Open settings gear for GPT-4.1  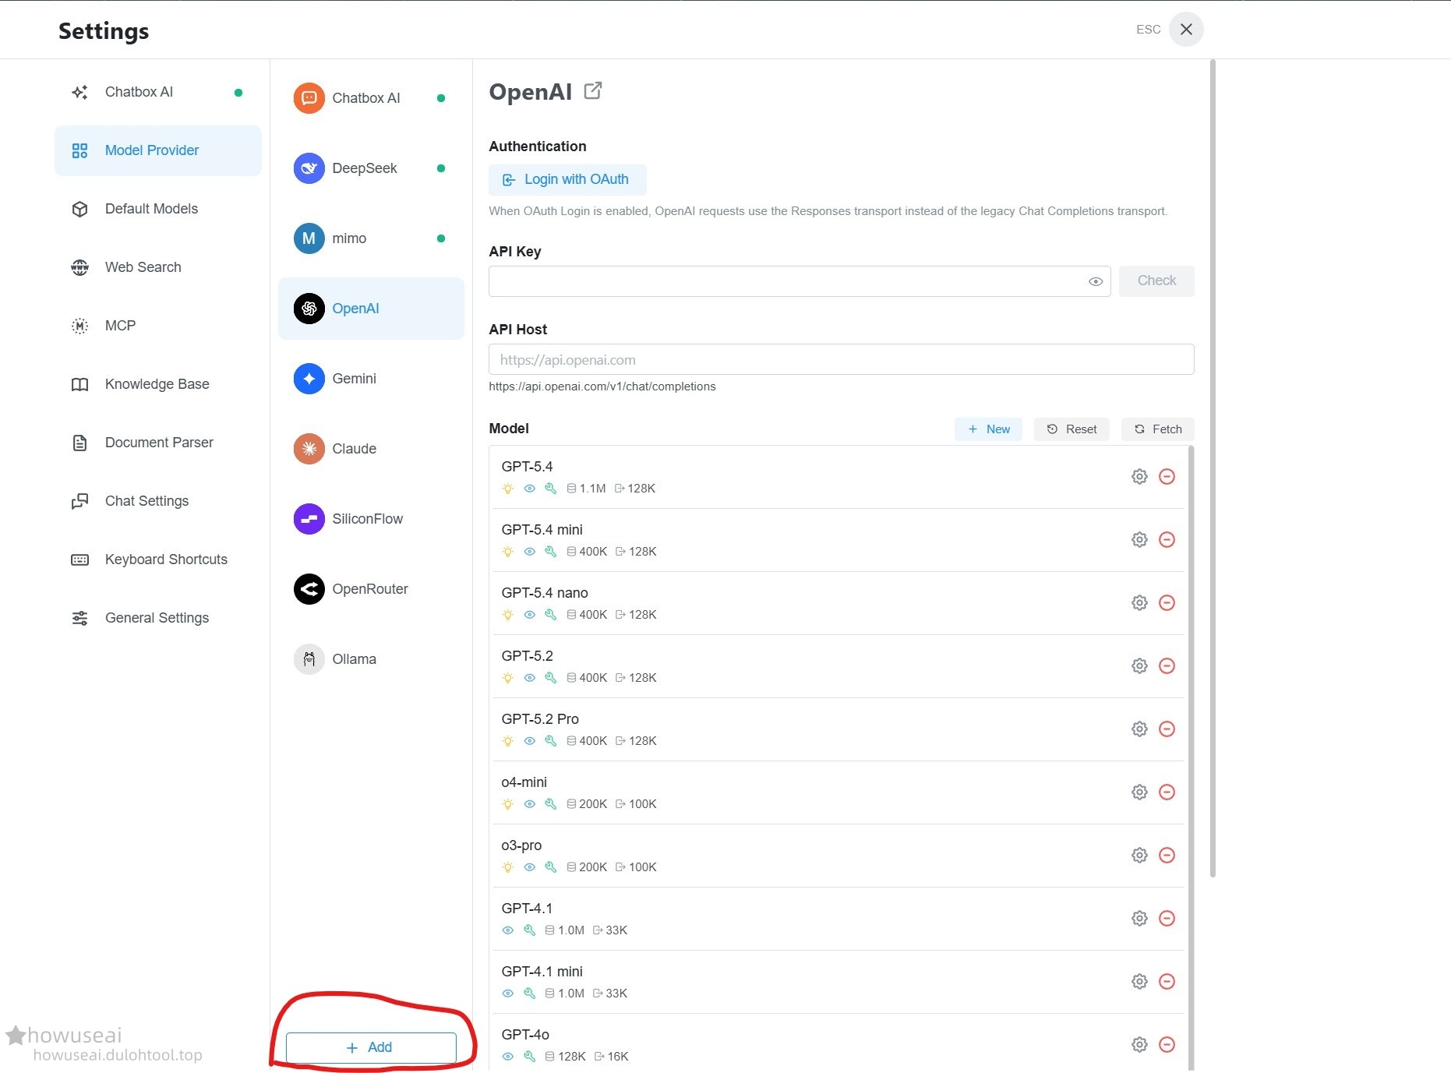[1139, 918]
